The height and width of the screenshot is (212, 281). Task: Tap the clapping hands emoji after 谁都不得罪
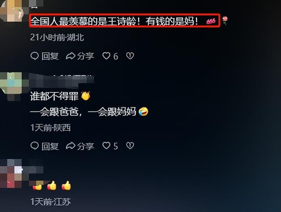coord(86,96)
